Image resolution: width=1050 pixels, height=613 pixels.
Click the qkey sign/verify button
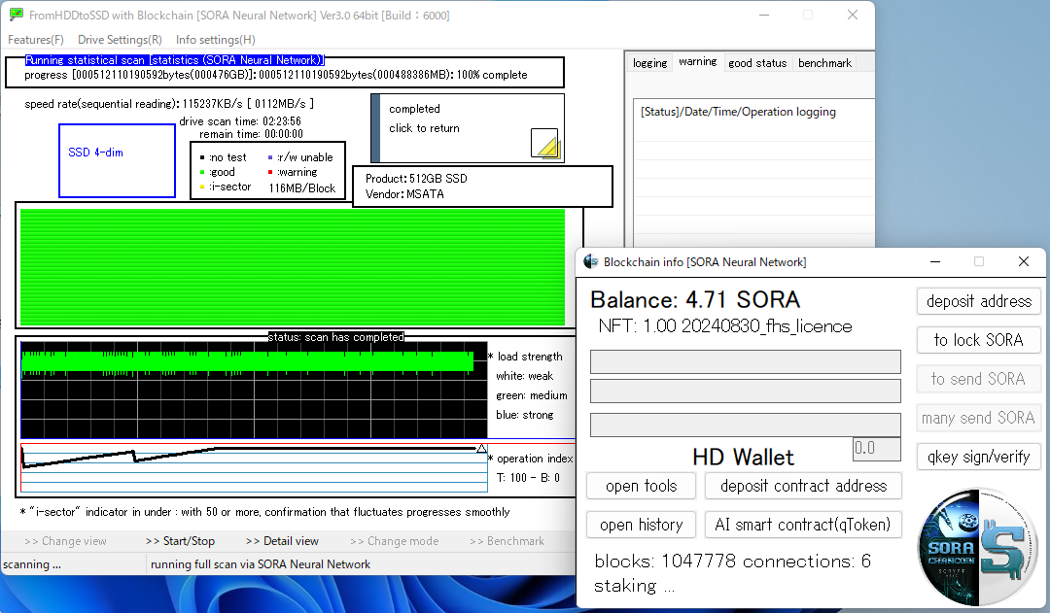[978, 457]
